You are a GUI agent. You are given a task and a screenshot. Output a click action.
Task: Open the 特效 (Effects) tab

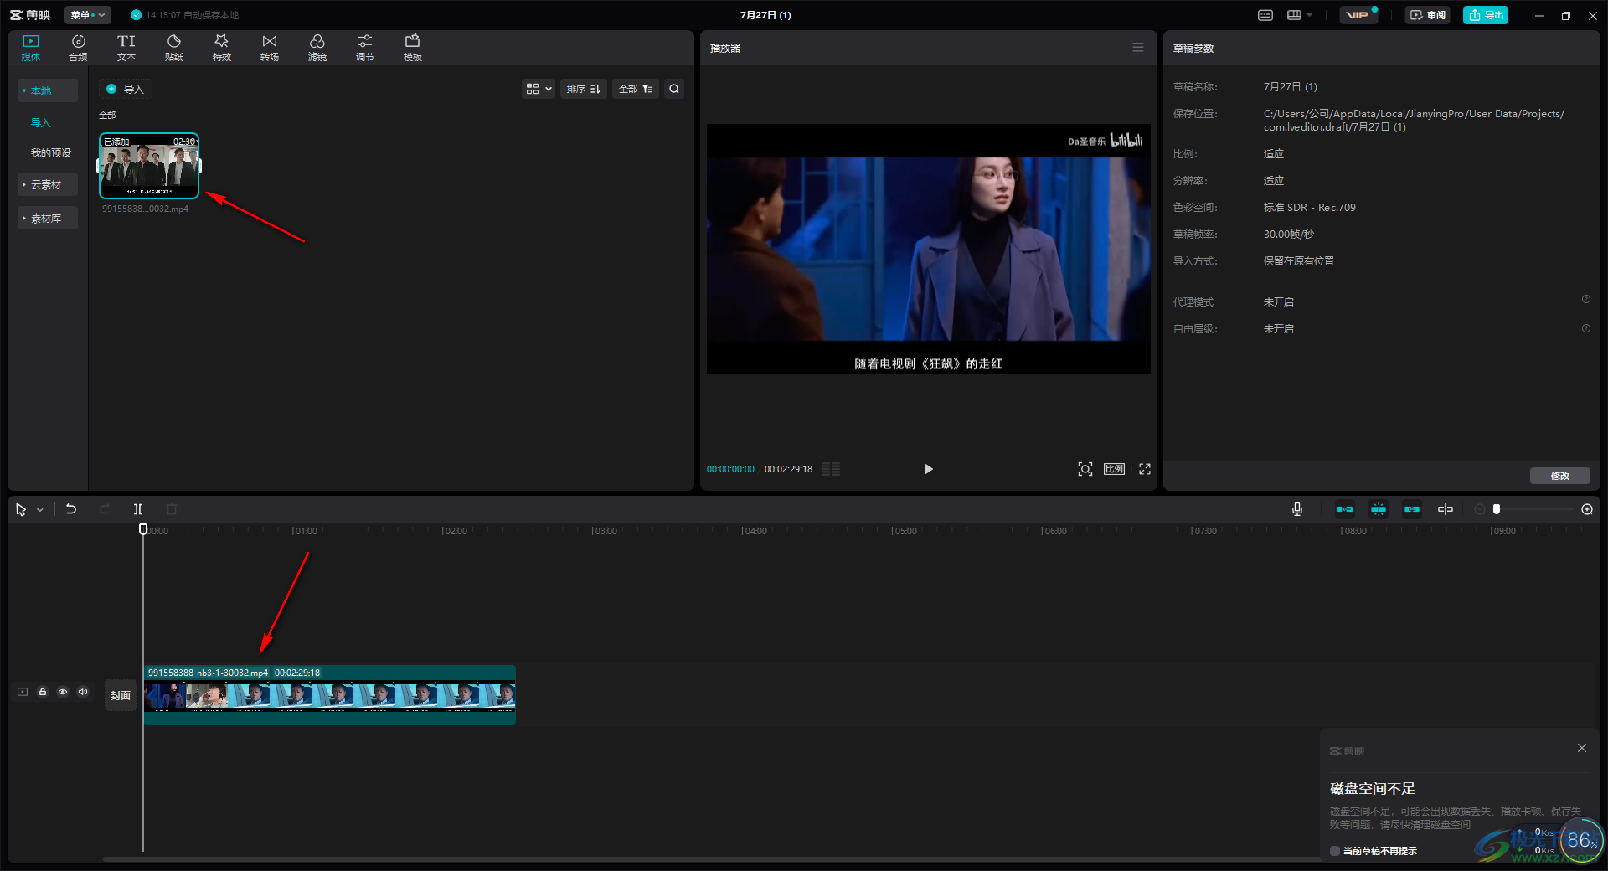[222, 48]
